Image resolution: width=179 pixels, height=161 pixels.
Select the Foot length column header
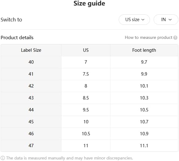pyautogui.click(x=144, y=50)
